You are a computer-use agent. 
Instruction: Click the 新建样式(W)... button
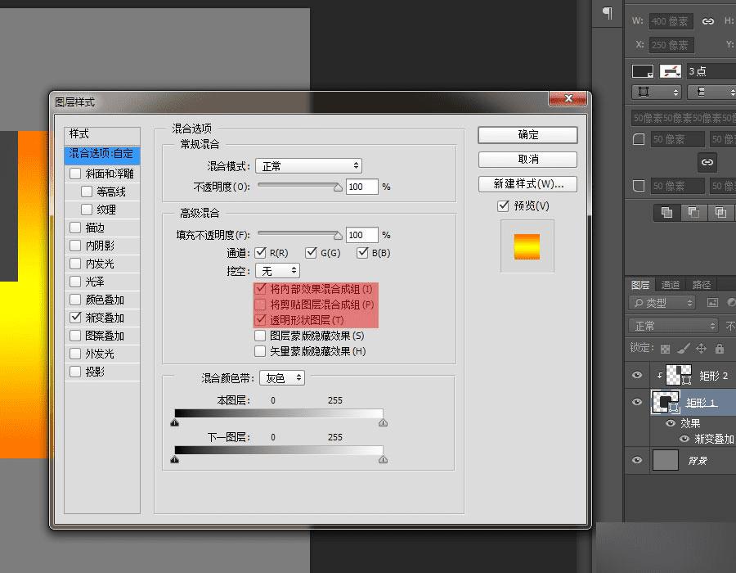(x=527, y=183)
